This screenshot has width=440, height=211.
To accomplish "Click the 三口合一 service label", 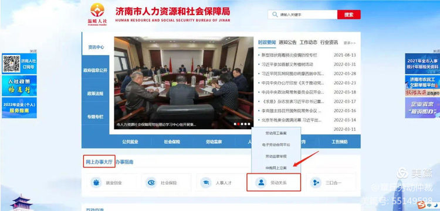I will point(334,183).
